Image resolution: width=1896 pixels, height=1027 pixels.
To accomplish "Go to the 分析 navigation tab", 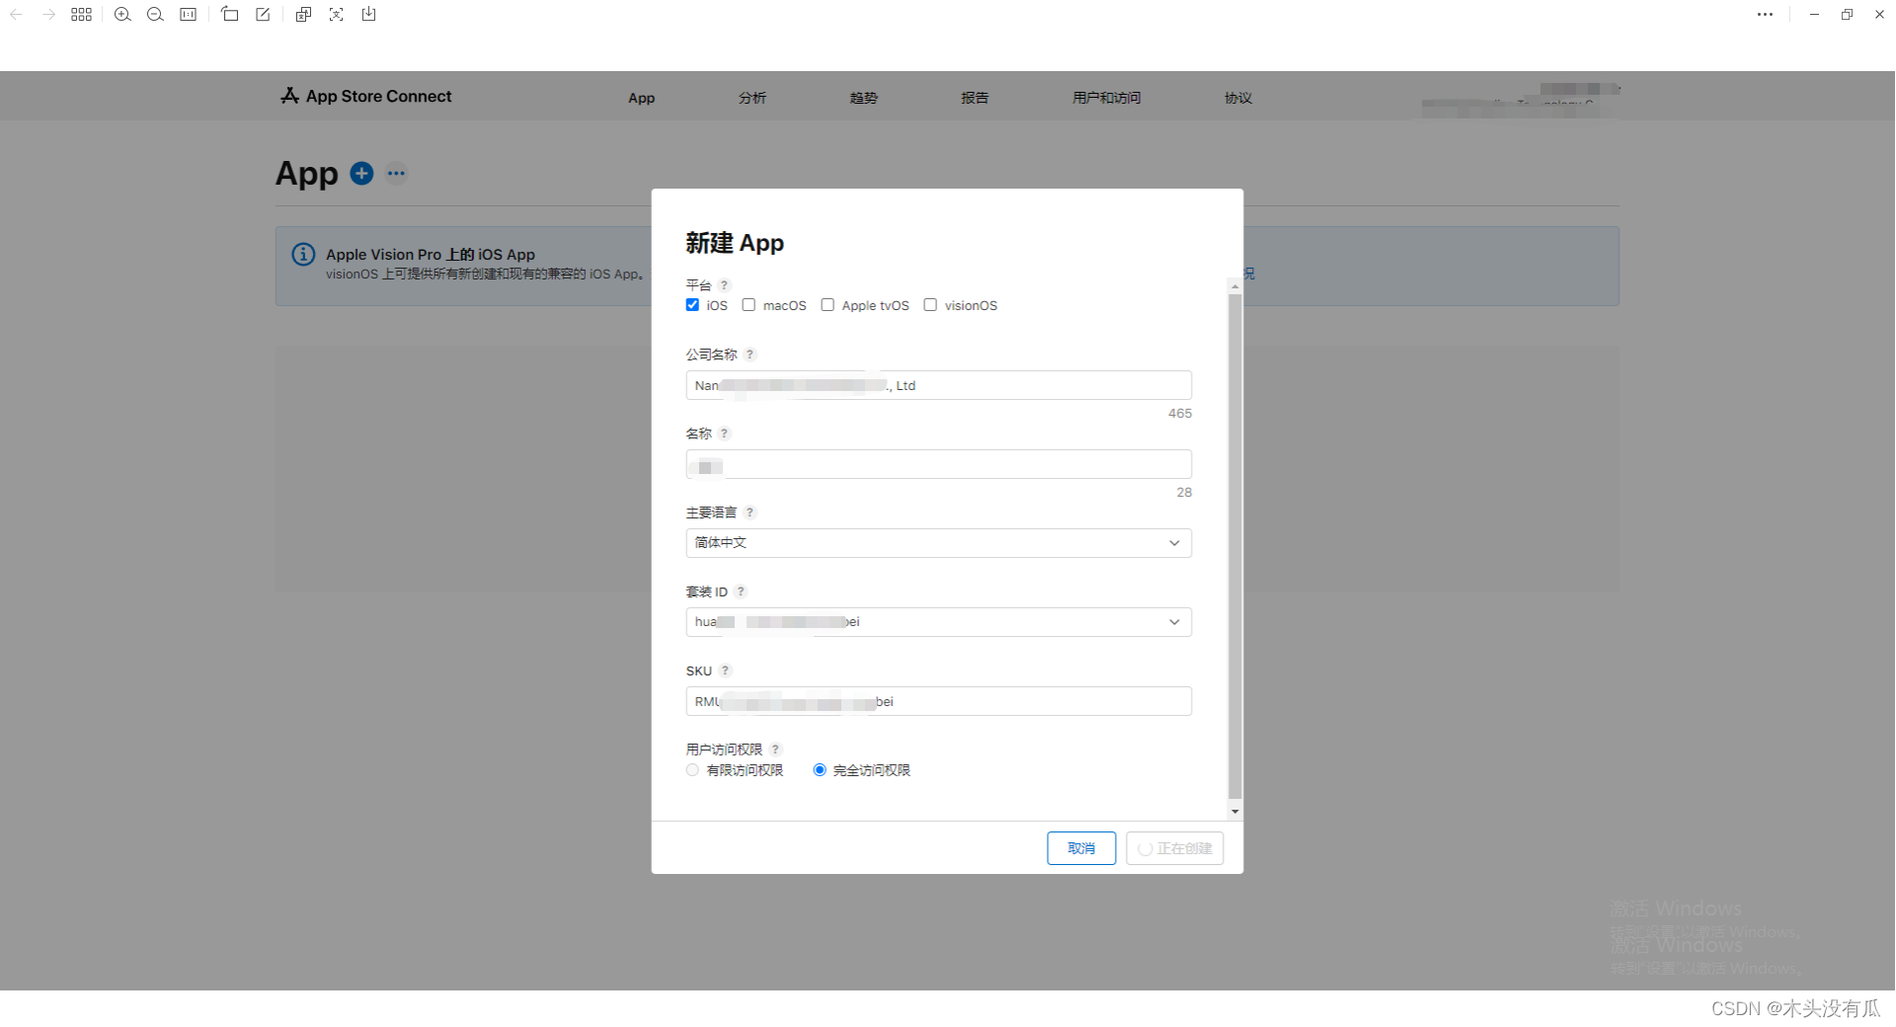I will pyautogui.click(x=751, y=97).
